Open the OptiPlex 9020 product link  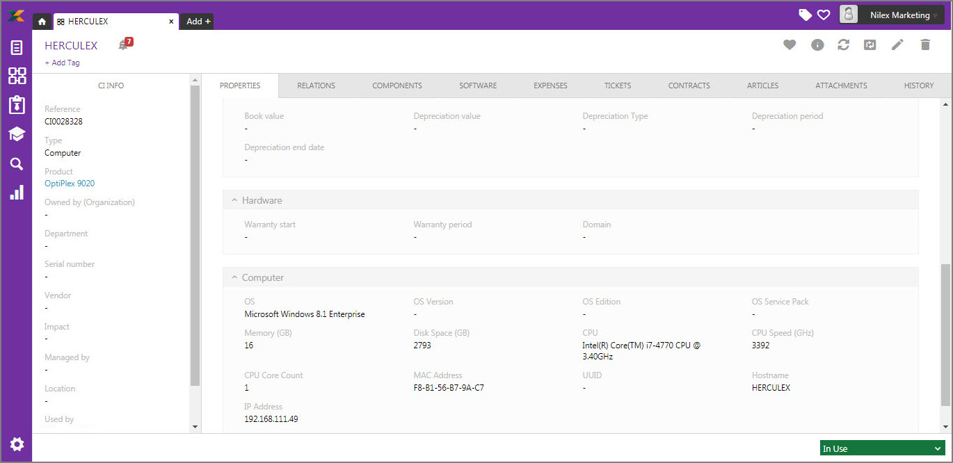coord(70,184)
